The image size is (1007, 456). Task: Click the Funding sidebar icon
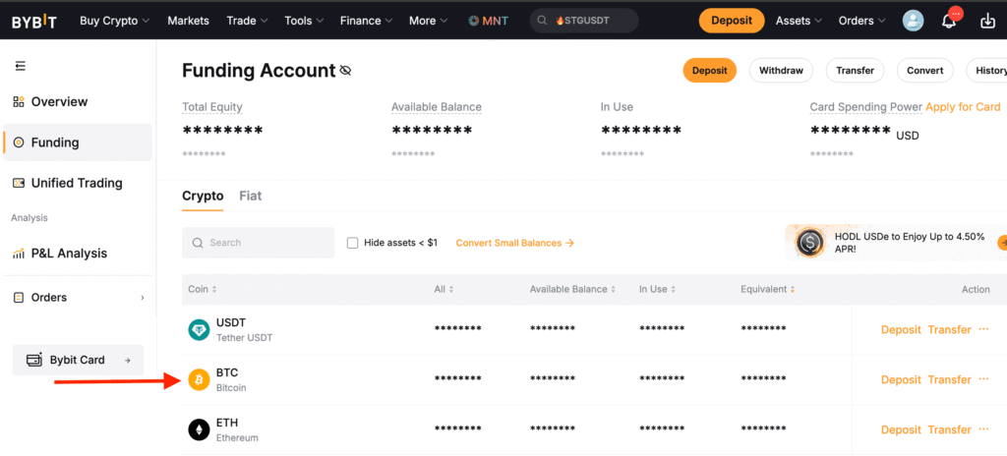pyautogui.click(x=19, y=142)
